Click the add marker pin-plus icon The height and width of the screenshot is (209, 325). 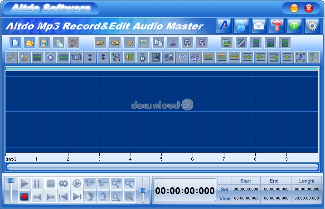[90, 183]
